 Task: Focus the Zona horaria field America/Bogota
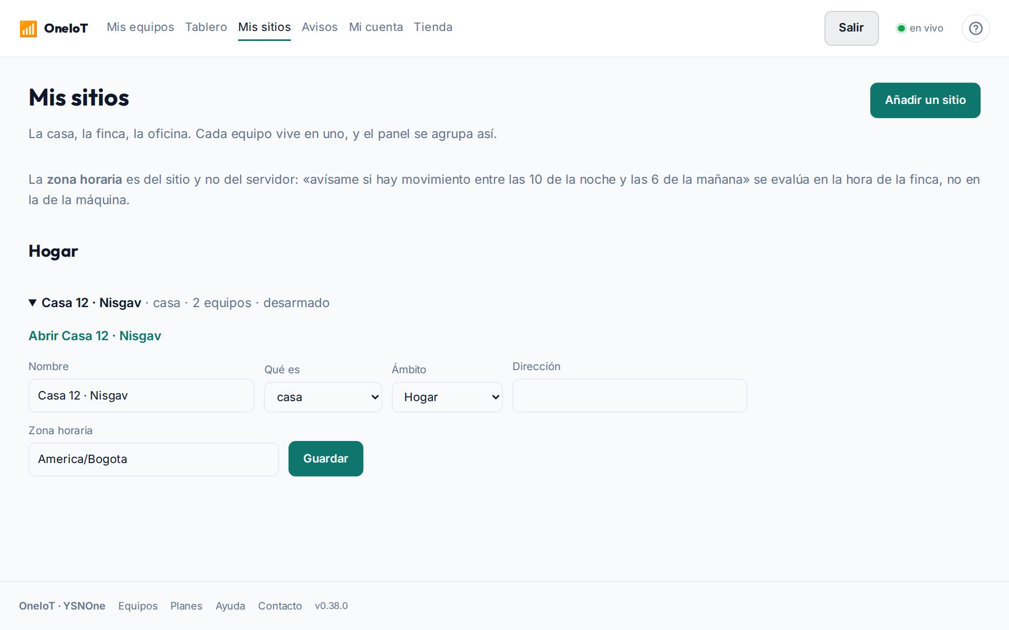[x=153, y=459]
